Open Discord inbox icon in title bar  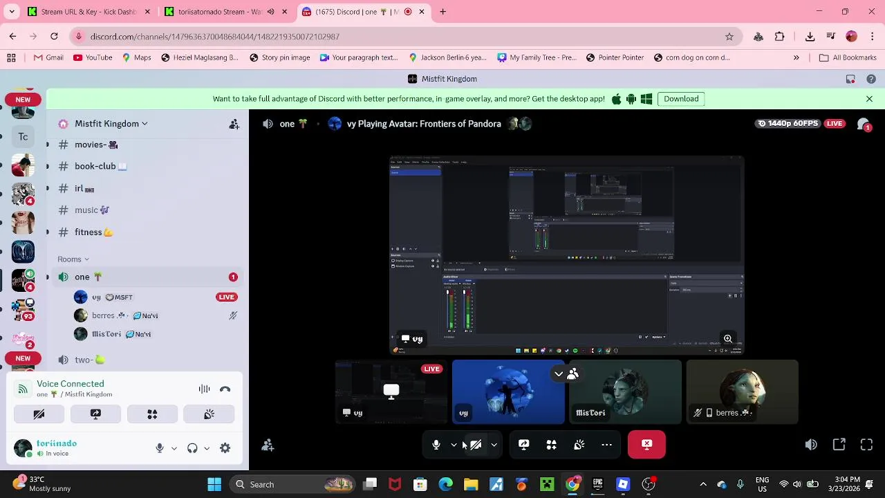pos(850,79)
